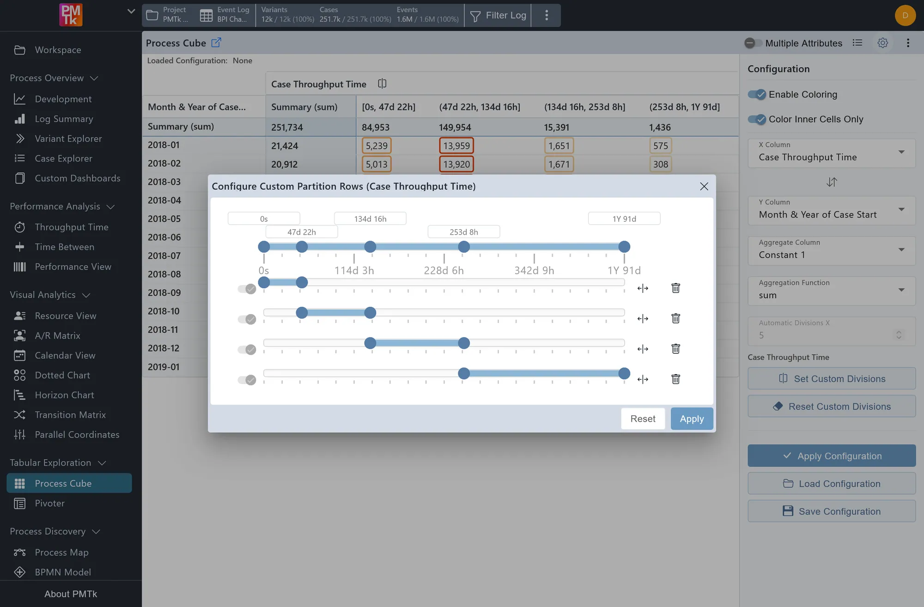924x607 pixels.
Task: Open the Process Cube kebab menu
Action: point(908,43)
